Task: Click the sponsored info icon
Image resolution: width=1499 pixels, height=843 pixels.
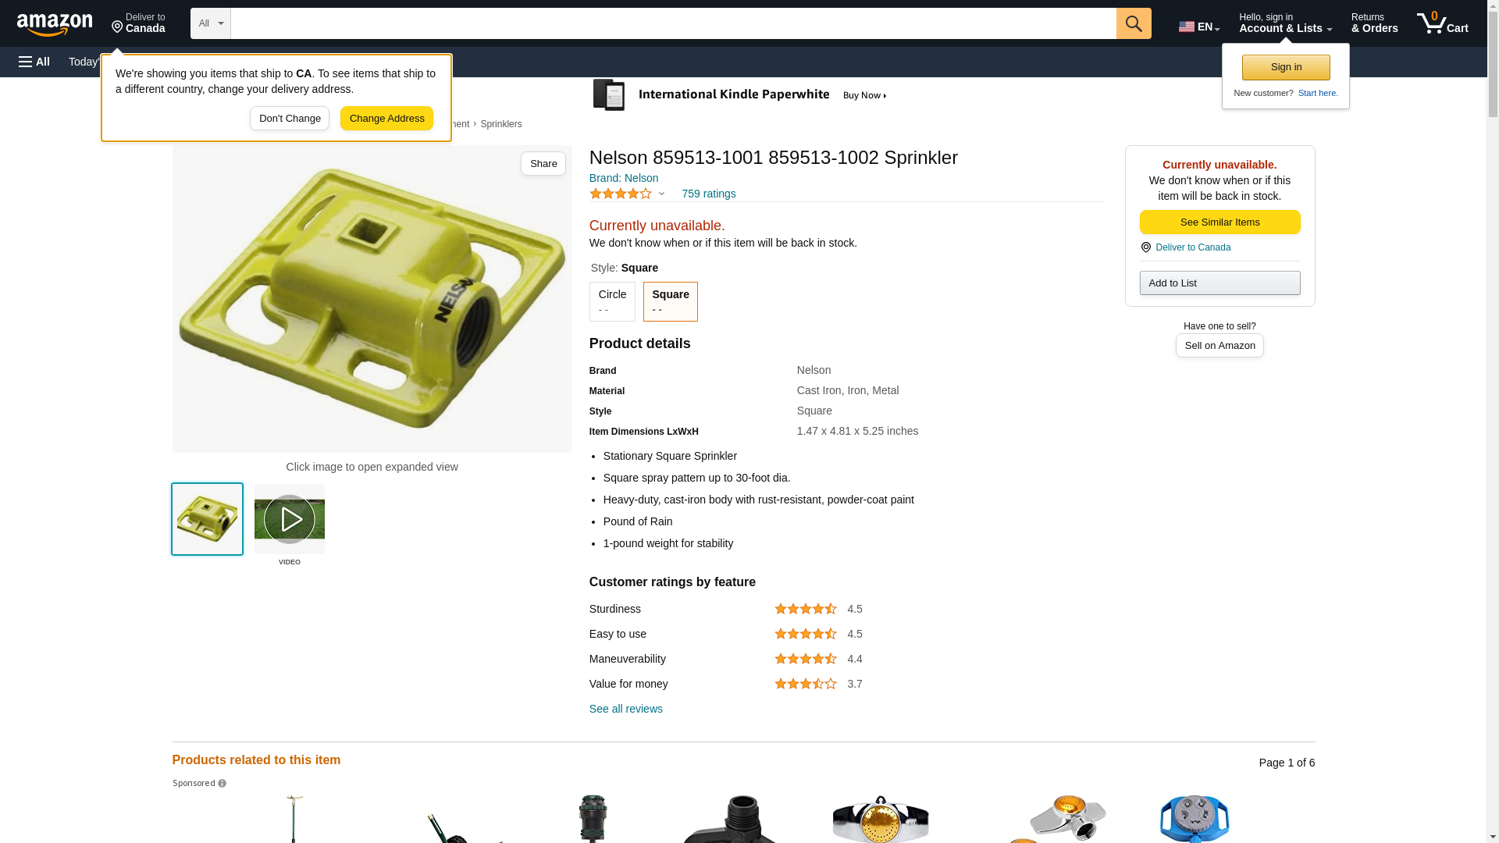Action: (x=223, y=784)
